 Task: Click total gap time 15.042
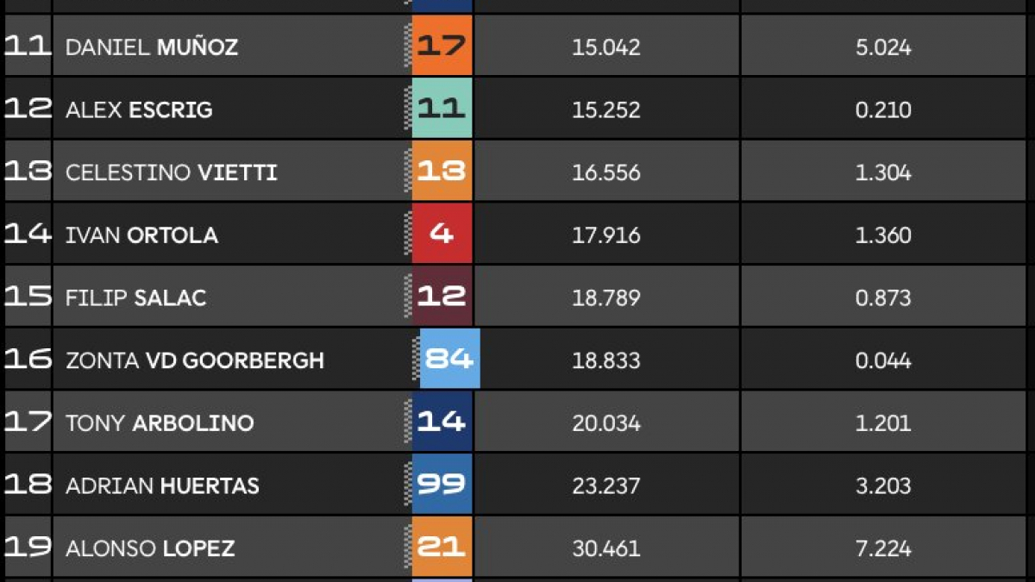coord(606,47)
